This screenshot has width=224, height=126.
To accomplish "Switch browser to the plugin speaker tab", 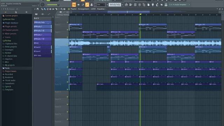I will click(27, 12).
